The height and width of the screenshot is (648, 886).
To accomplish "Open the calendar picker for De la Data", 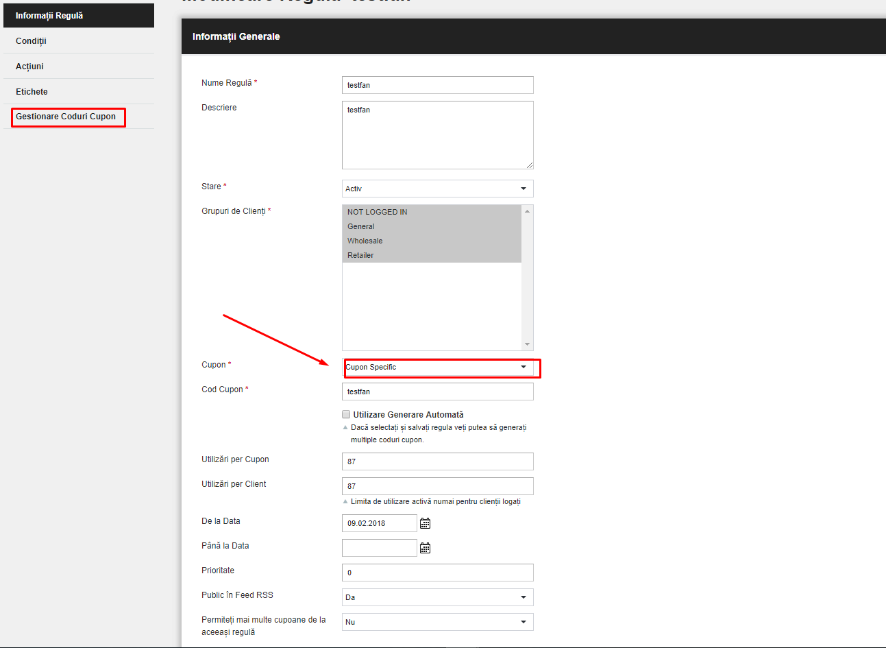I will 425,523.
